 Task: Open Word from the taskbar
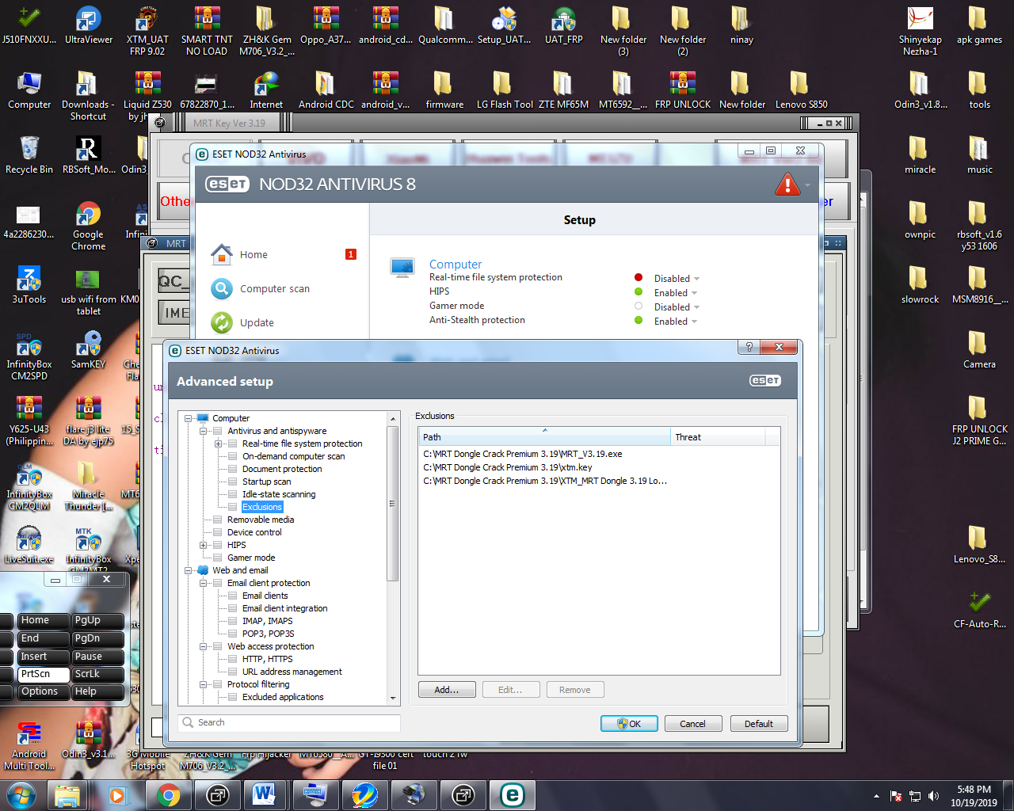(265, 795)
